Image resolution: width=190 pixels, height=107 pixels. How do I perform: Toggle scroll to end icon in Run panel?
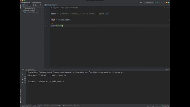point(25,78)
